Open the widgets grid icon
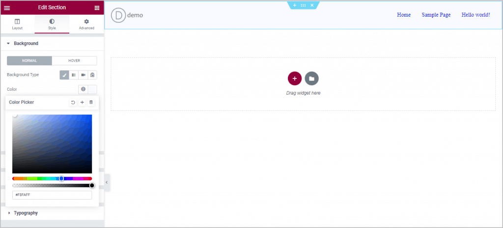 pyautogui.click(x=97, y=8)
